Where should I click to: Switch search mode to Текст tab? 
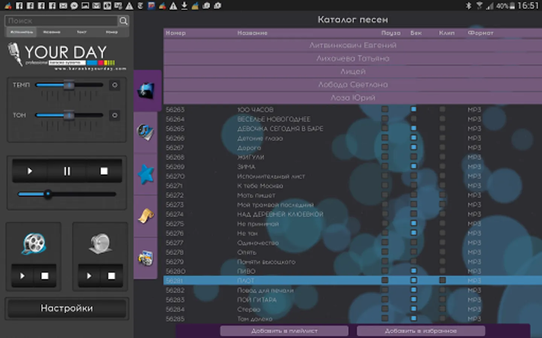82,32
